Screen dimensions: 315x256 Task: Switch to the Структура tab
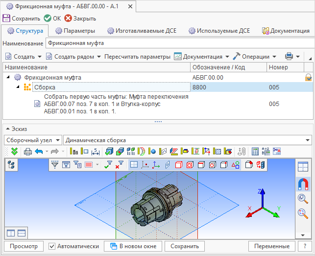click(25, 31)
